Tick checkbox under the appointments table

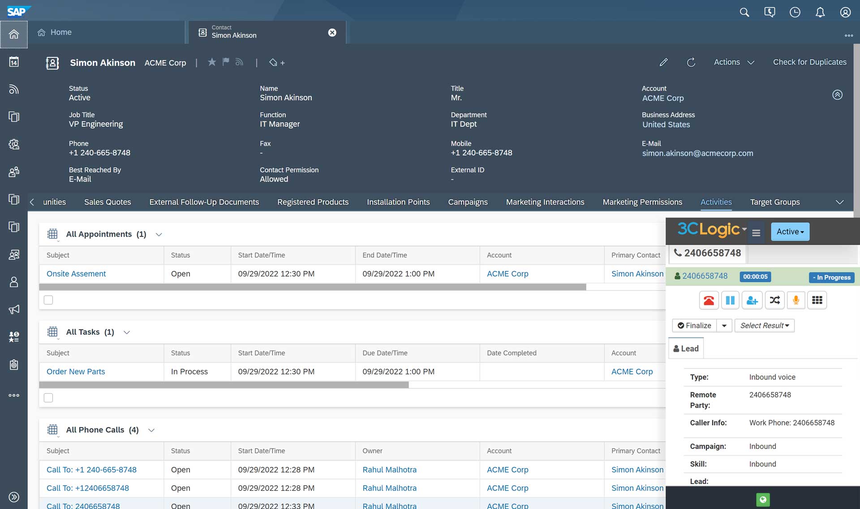48,300
